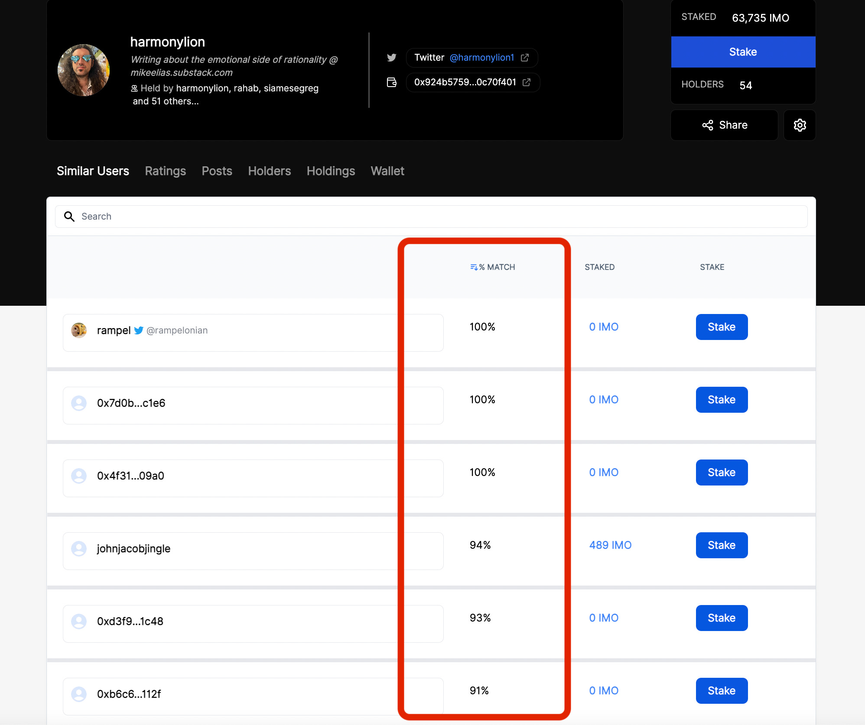Click the @rampelonian handle

coord(177,330)
